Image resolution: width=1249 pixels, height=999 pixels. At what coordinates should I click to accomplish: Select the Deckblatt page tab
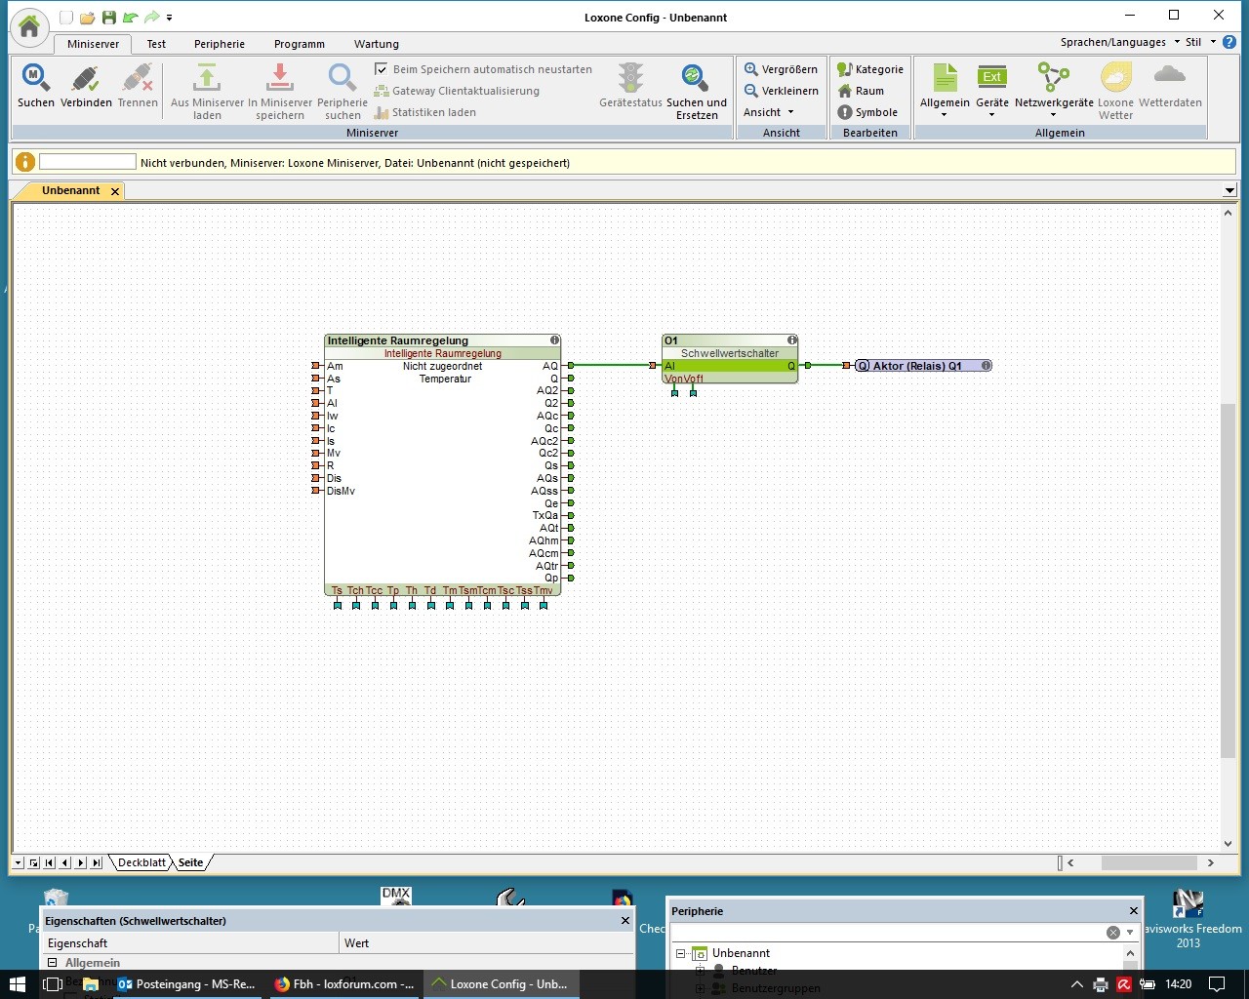coord(141,862)
